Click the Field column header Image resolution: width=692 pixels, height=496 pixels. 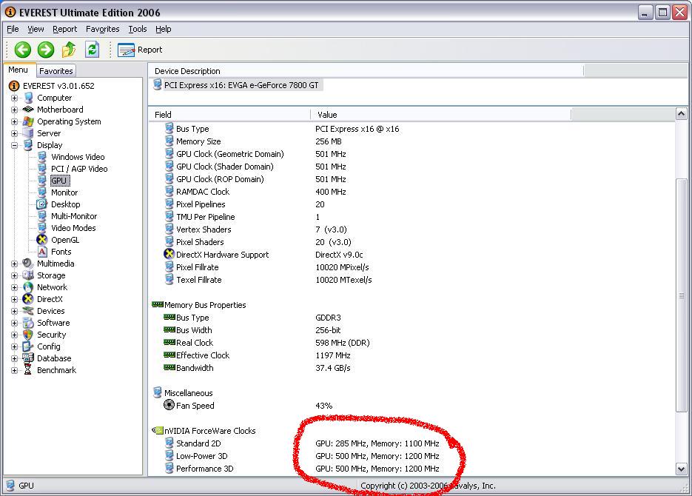[229, 115]
